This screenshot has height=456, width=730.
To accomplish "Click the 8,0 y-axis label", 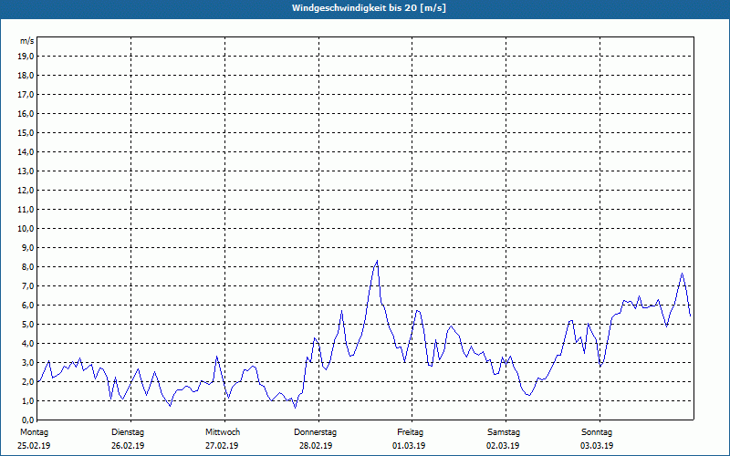I will click(27, 266).
